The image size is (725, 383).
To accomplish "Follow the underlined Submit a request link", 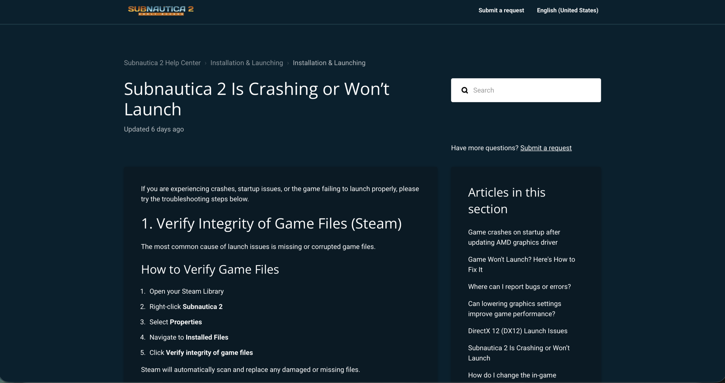I will [x=546, y=148].
